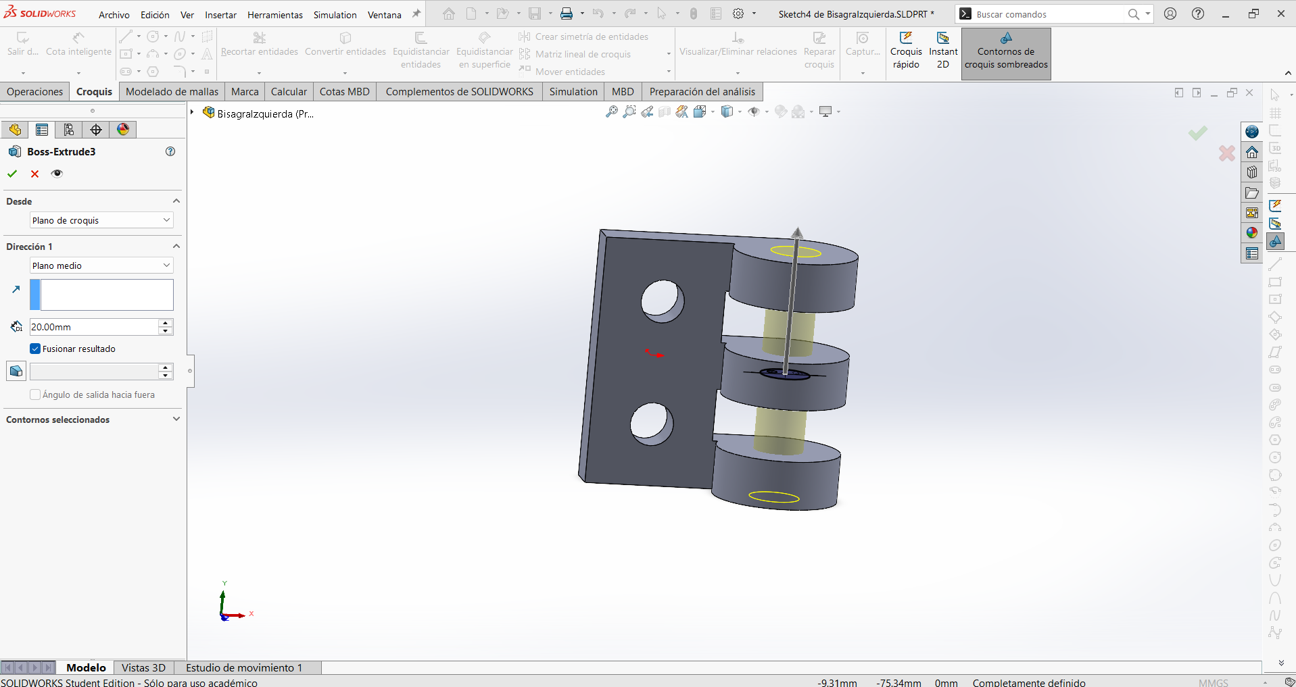This screenshot has height=687, width=1296.
Task: Open the ConfigurationManager tab icon
Action: coord(69,130)
